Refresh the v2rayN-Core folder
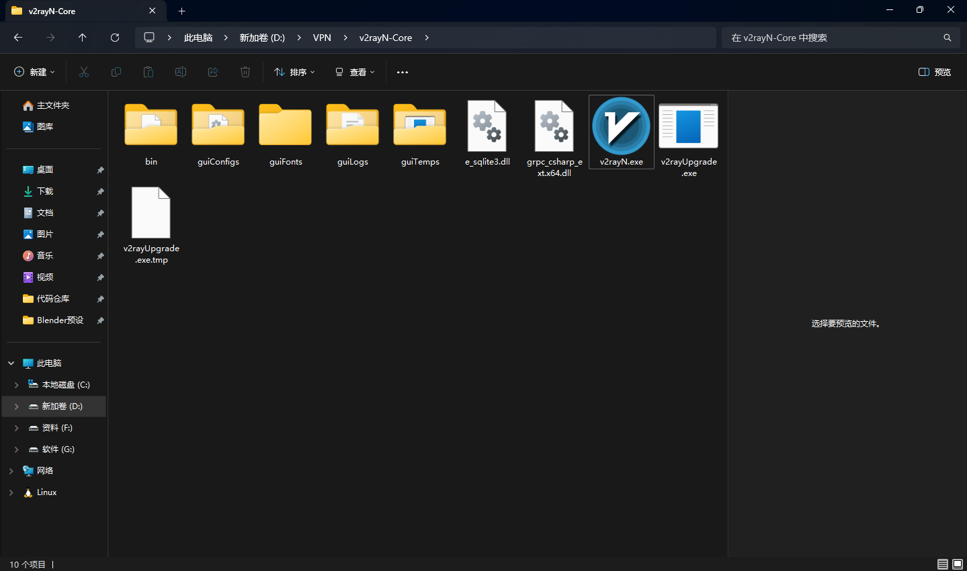The height and width of the screenshot is (571, 967). [x=115, y=38]
